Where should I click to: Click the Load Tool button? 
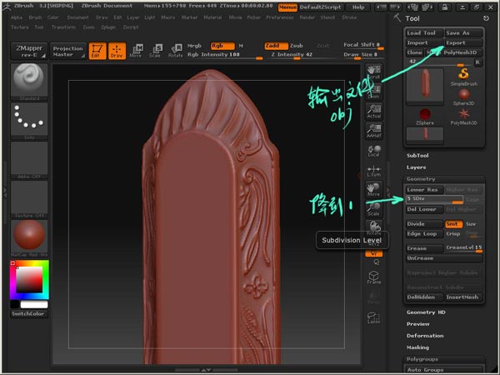[x=424, y=32]
